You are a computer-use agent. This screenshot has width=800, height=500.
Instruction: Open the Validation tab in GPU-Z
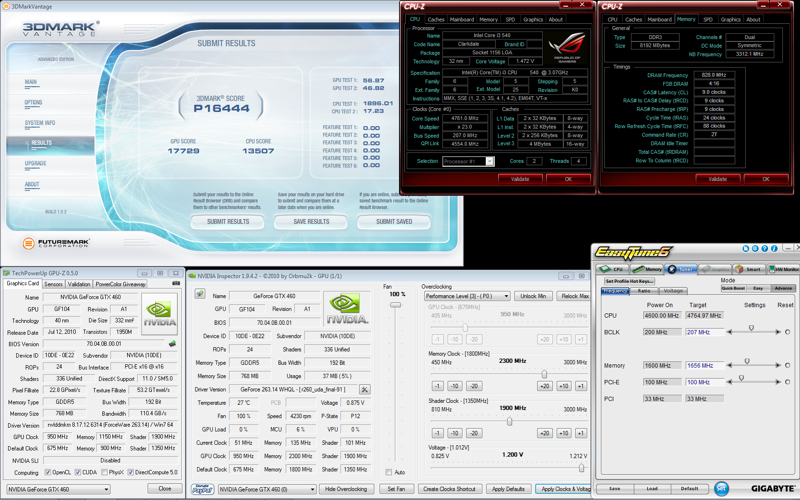coord(79,284)
